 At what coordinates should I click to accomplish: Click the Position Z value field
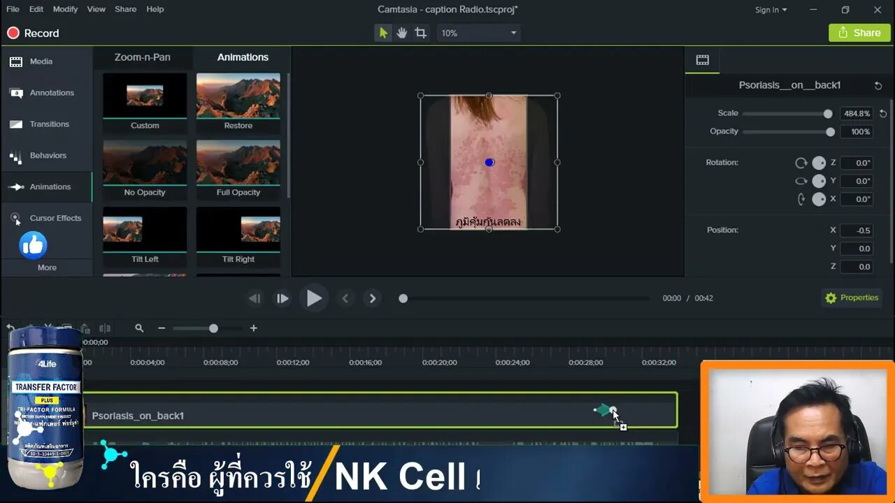point(857,267)
